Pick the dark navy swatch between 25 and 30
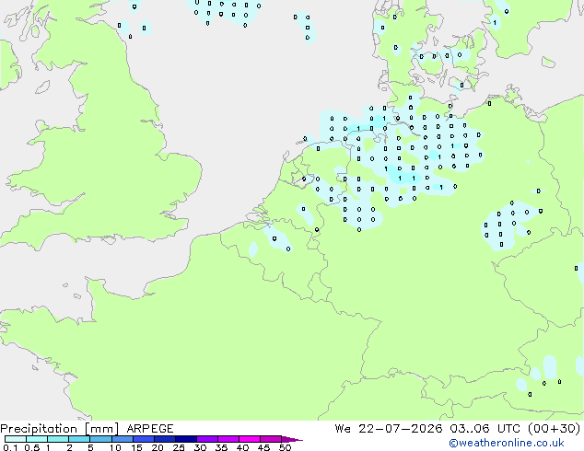This screenshot has width=584, height=451. (x=186, y=439)
